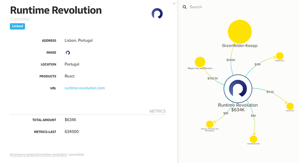299x163 pixels.
Task: Click the blue Linked badge
Action: pyautogui.click(x=18, y=26)
